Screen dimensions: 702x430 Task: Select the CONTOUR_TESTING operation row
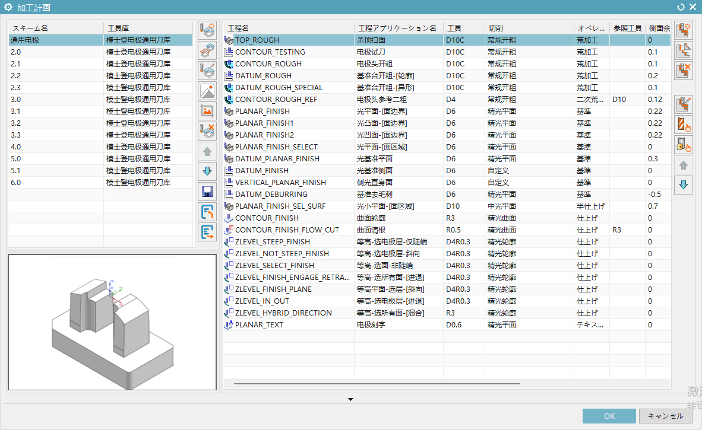coord(447,52)
